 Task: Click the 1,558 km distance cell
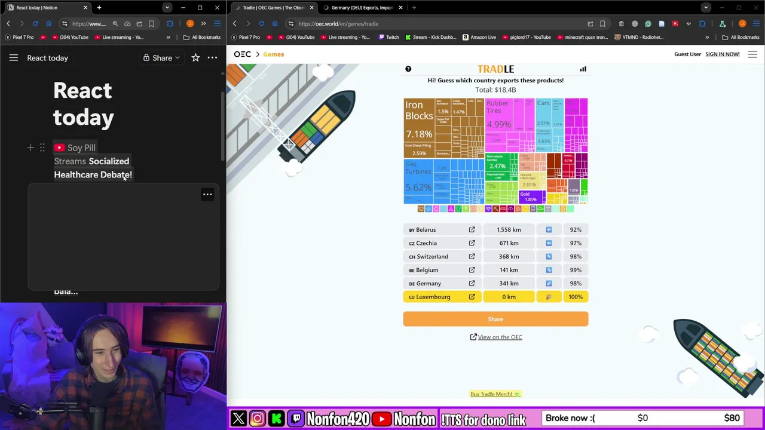pyautogui.click(x=509, y=229)
